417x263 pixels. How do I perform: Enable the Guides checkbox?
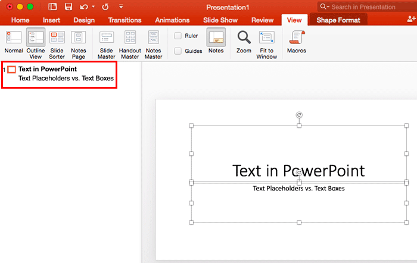point(178,51)
